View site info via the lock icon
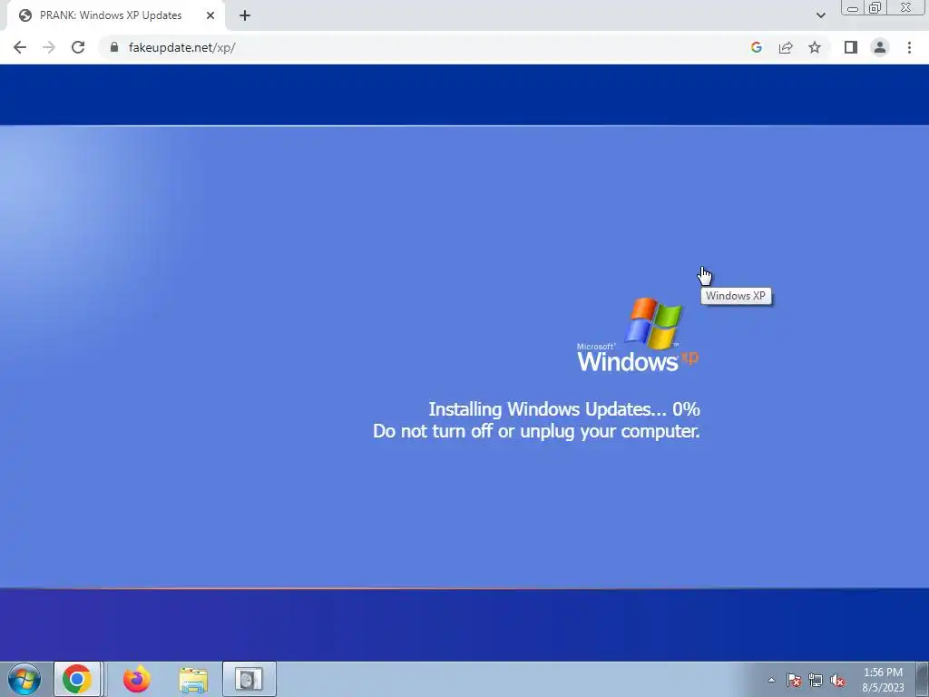The image size is (929, 697). coord(114,47)
